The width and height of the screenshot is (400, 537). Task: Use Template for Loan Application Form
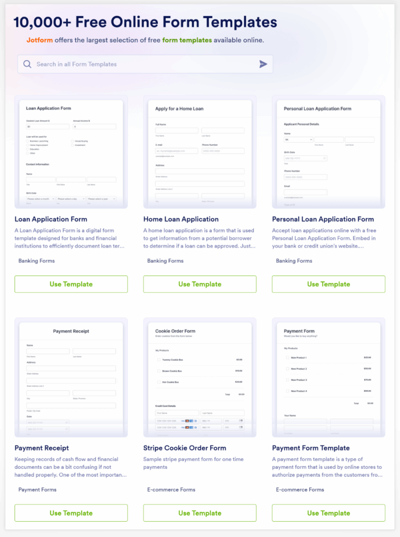71,284
